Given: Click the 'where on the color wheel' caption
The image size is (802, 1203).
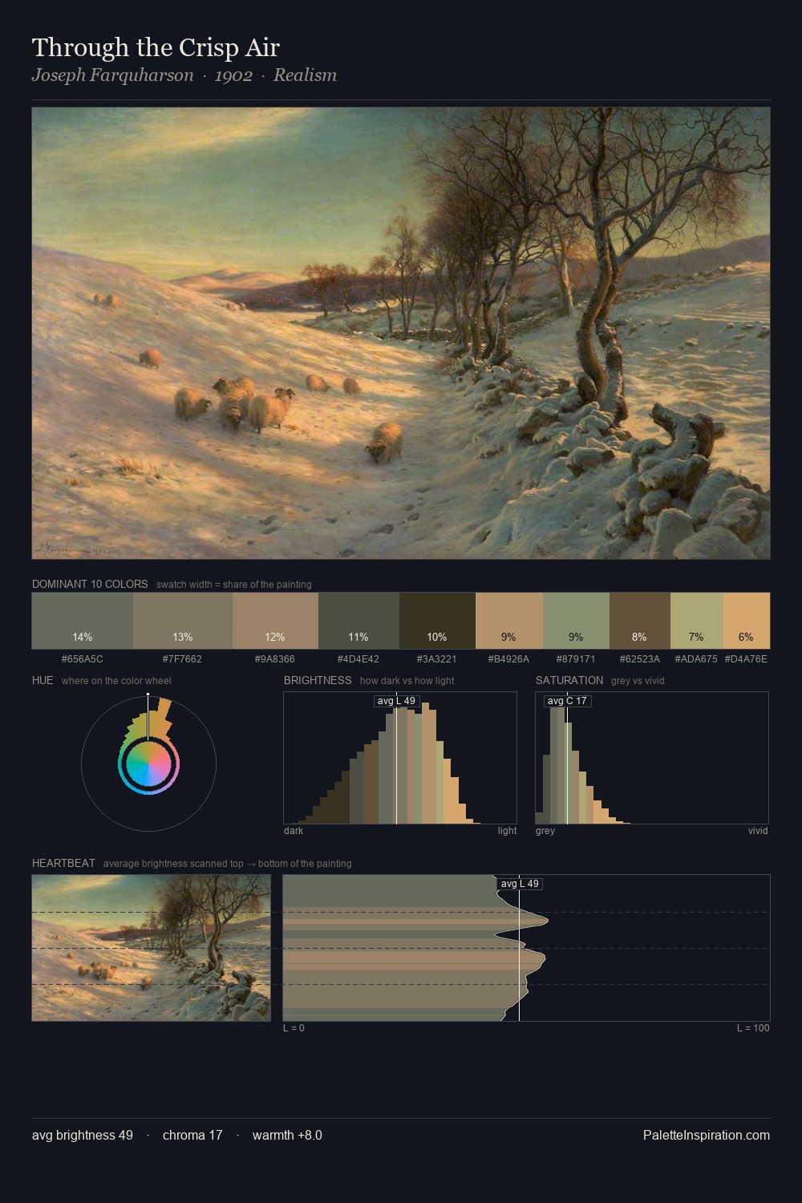Looking at the screenshot, I should pyautogui.click(x=116, y=681).
